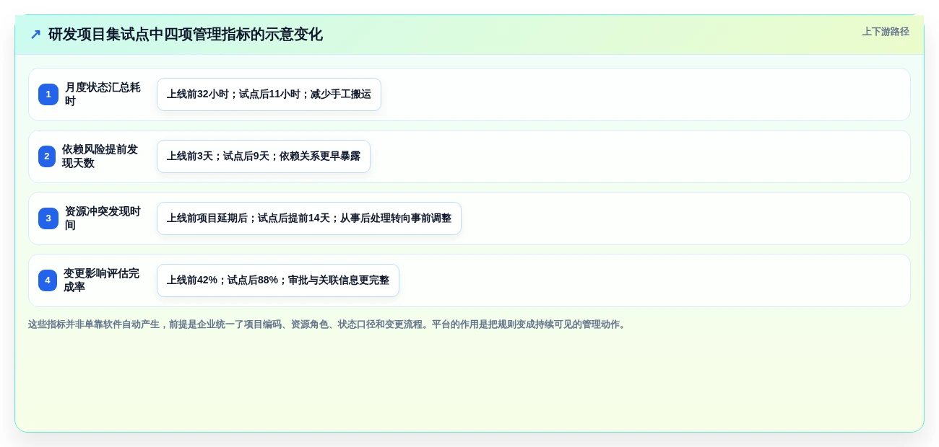Viewport: 939px width, 447px height.
Task: Click the footnote starting 这些指标并非单靠软件
Action: pos(328,324)
